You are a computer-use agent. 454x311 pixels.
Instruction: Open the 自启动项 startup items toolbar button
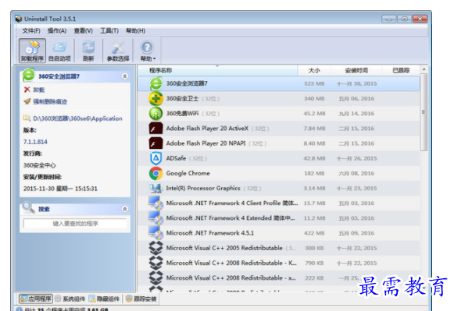click(x=59, y=51)
